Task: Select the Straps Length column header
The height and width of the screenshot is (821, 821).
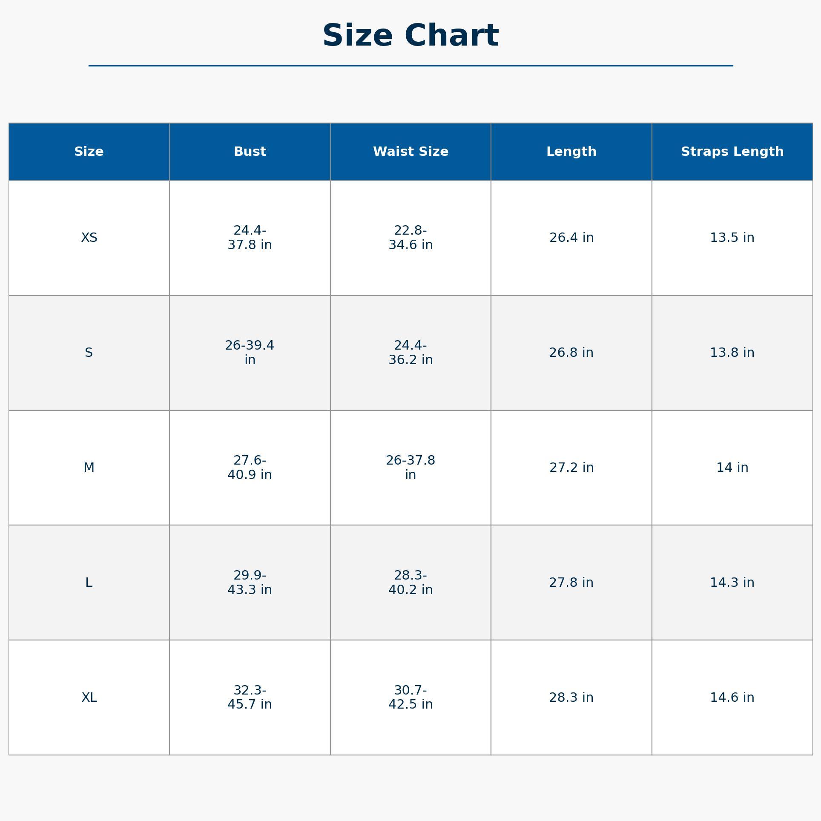Action: (x=732, y=152)
